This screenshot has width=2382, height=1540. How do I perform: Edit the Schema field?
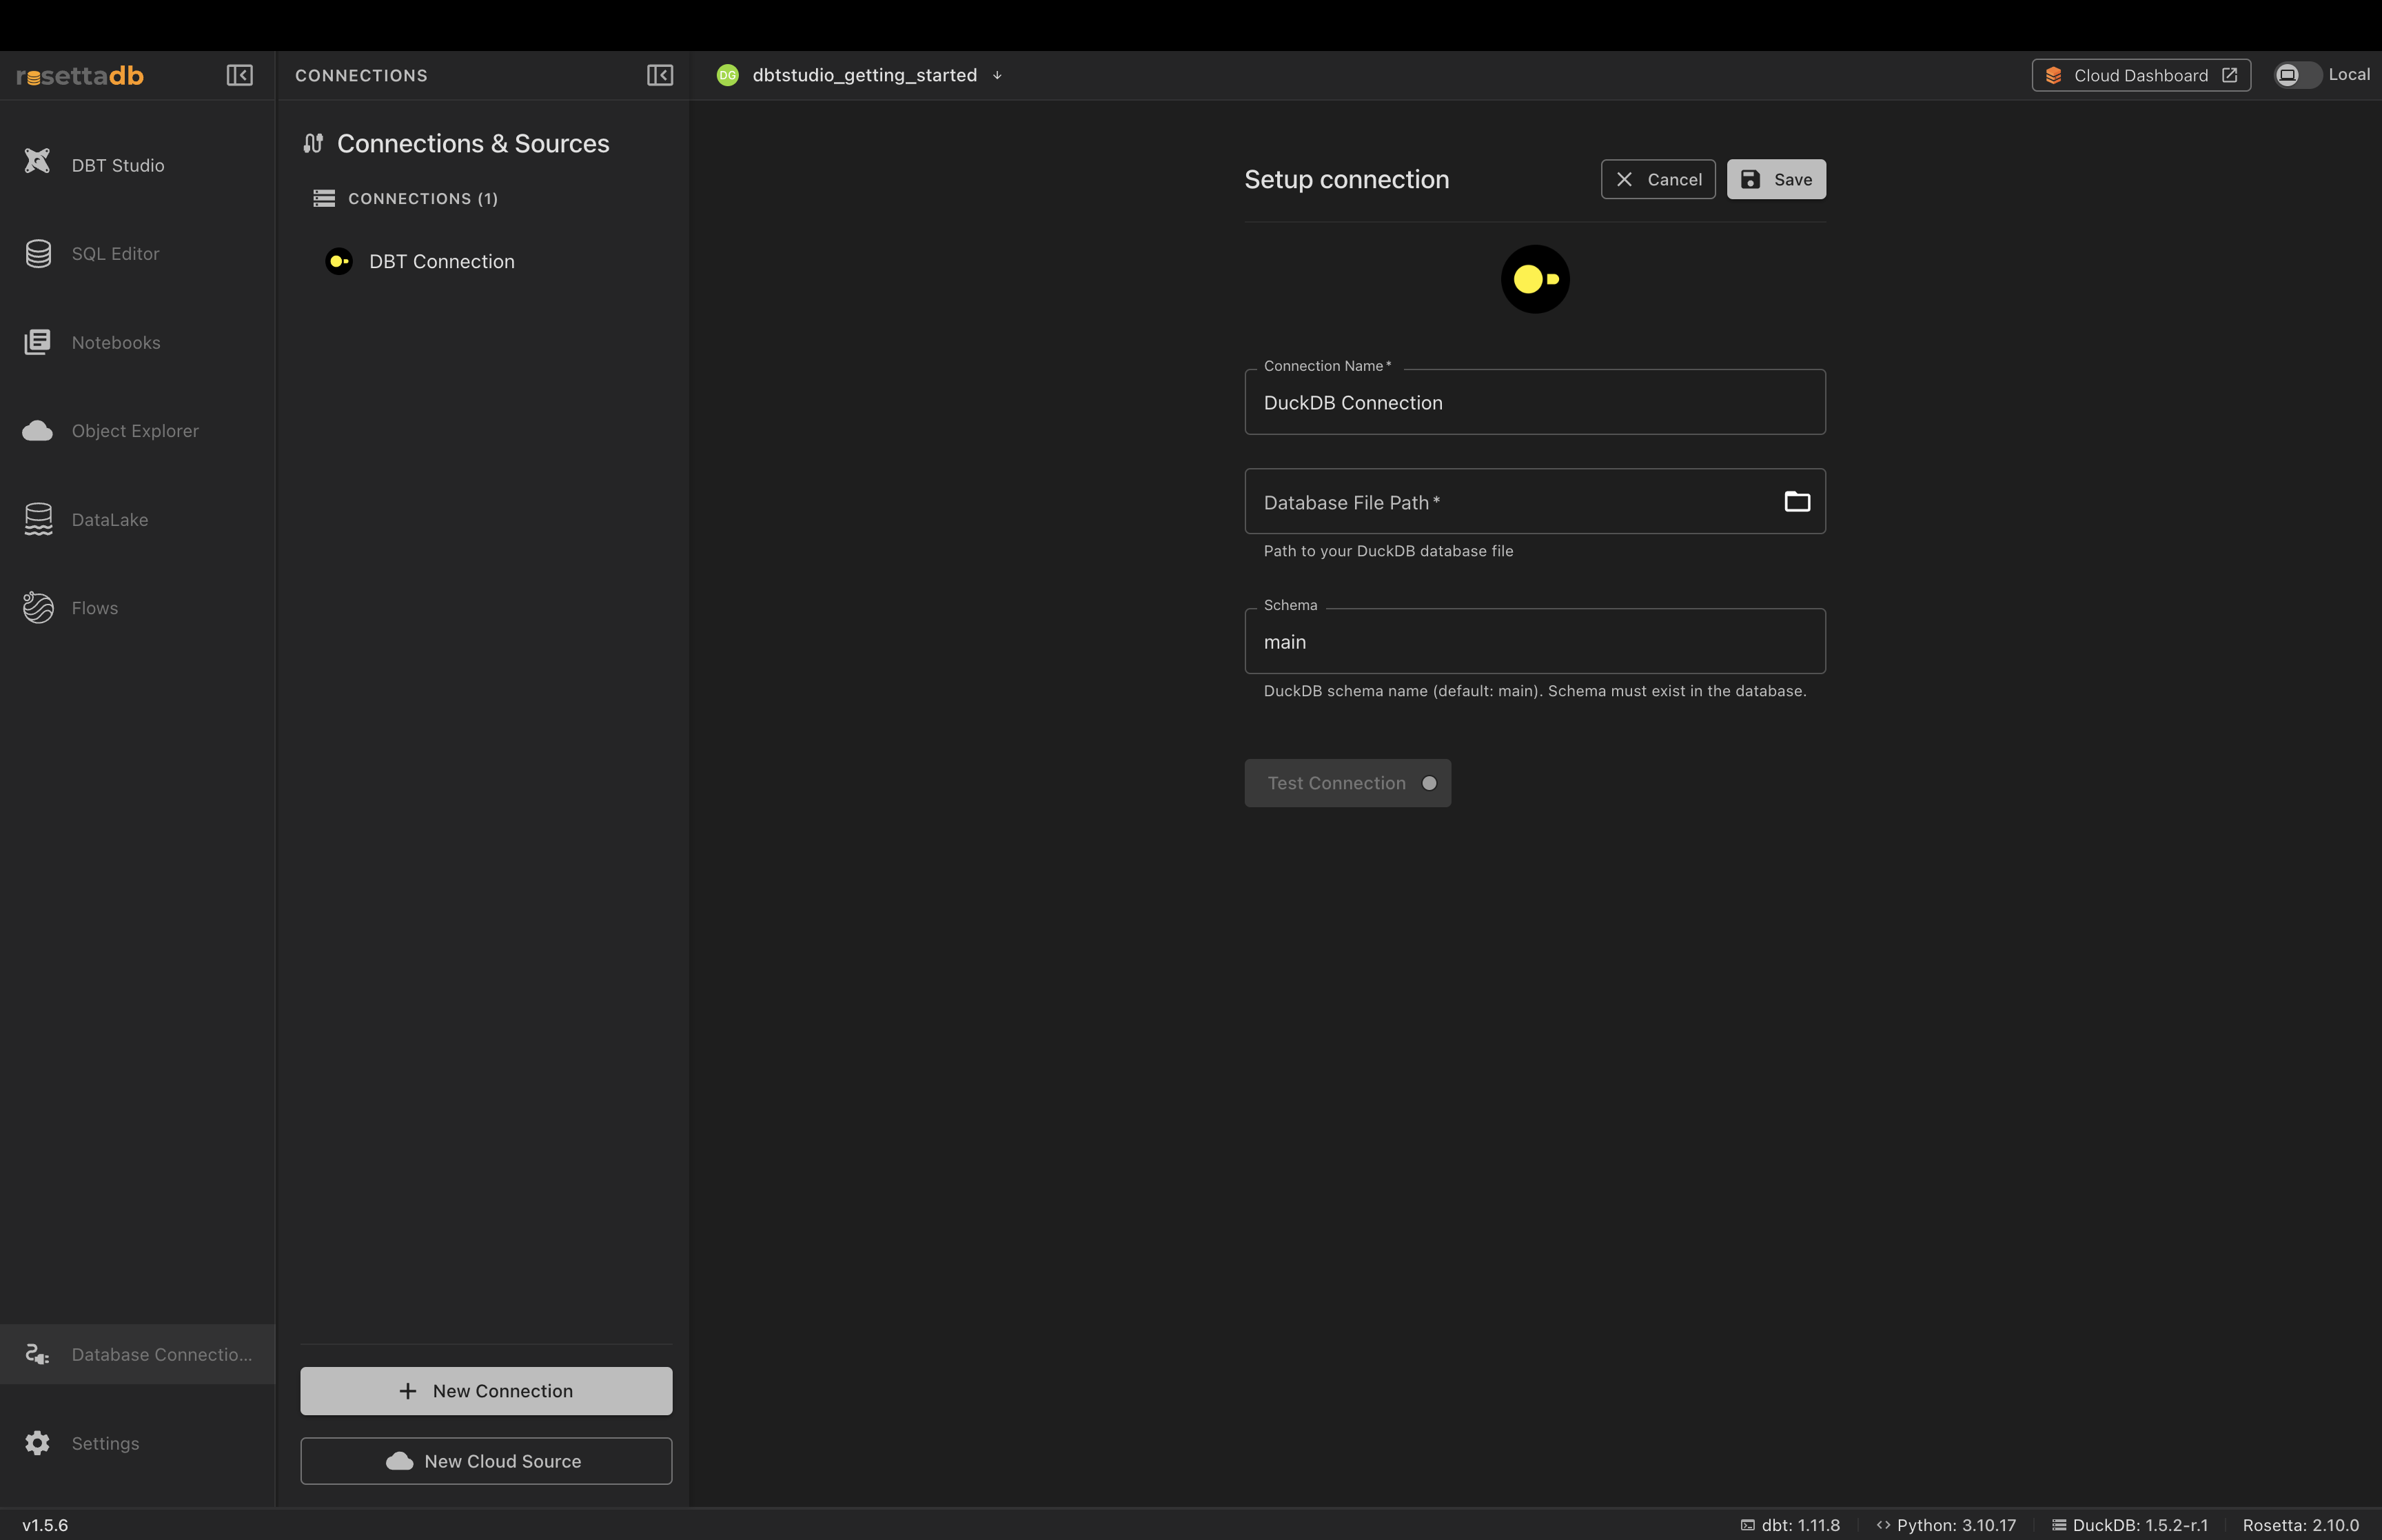point(1536,641)
